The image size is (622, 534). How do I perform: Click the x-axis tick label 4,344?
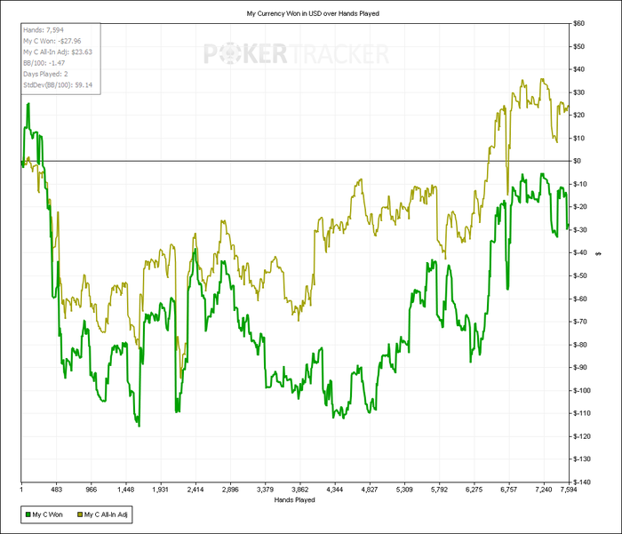(334, 490)
